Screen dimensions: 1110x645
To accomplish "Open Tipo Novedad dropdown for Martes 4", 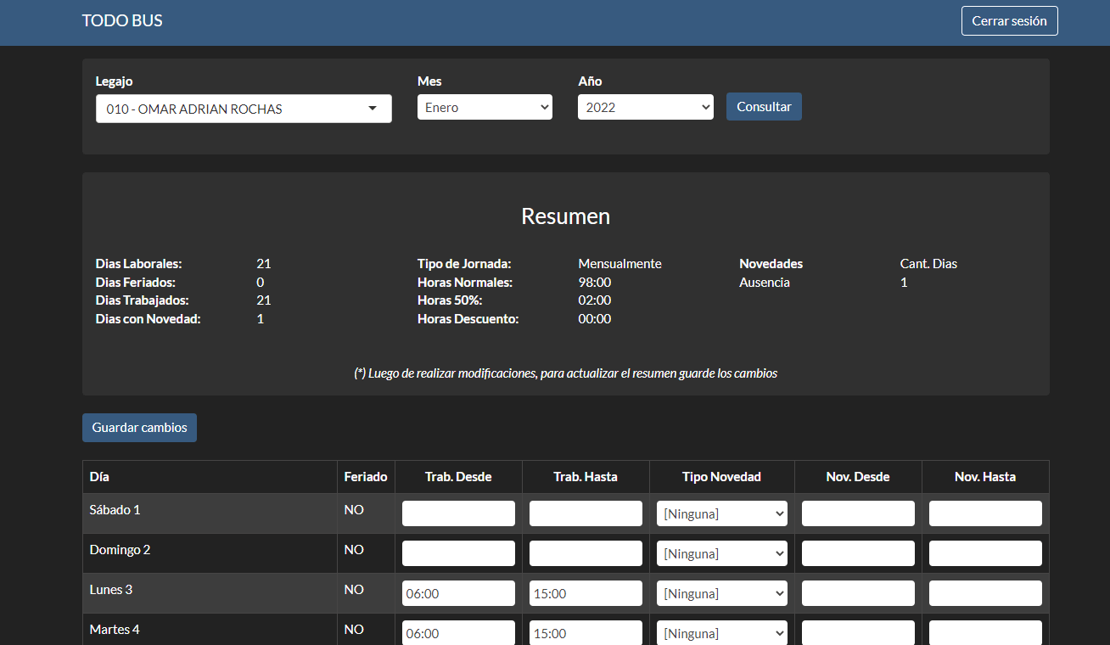I will point(722,632).
